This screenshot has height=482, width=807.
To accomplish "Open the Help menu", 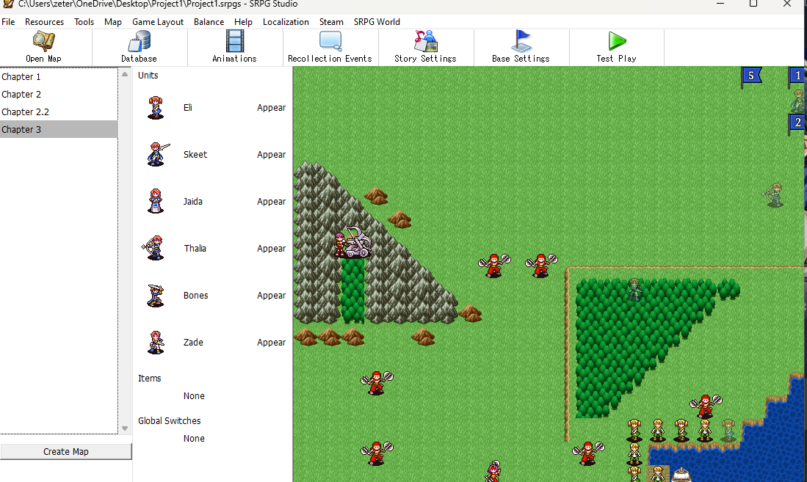I will tap(243, 21).
